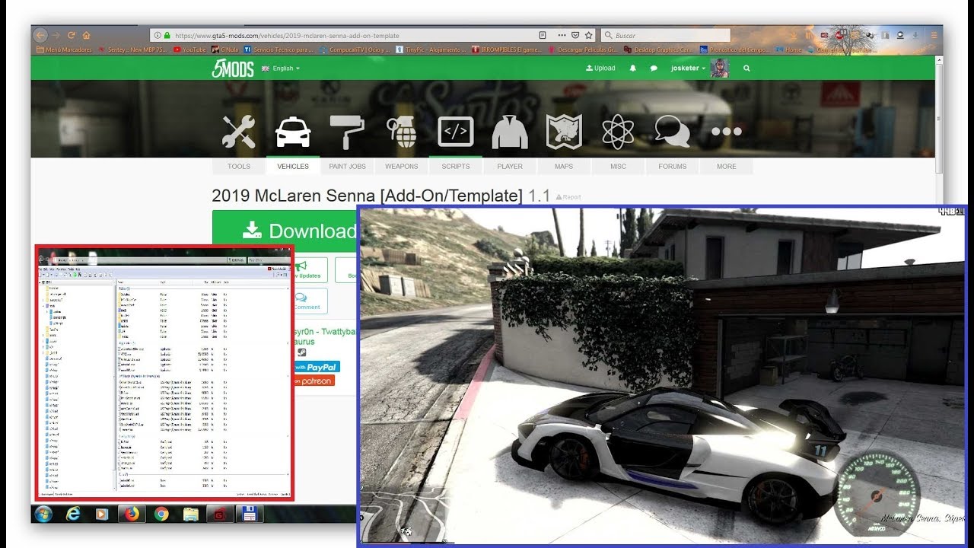The width and height of the screenshot is (974, 548).
Task: Click the Paint Jobs roller icon
Action: click(347, 132)
